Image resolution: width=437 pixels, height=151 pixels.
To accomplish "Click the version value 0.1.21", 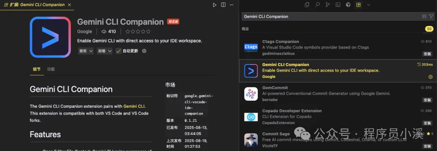I will click(x=190, y=121).
